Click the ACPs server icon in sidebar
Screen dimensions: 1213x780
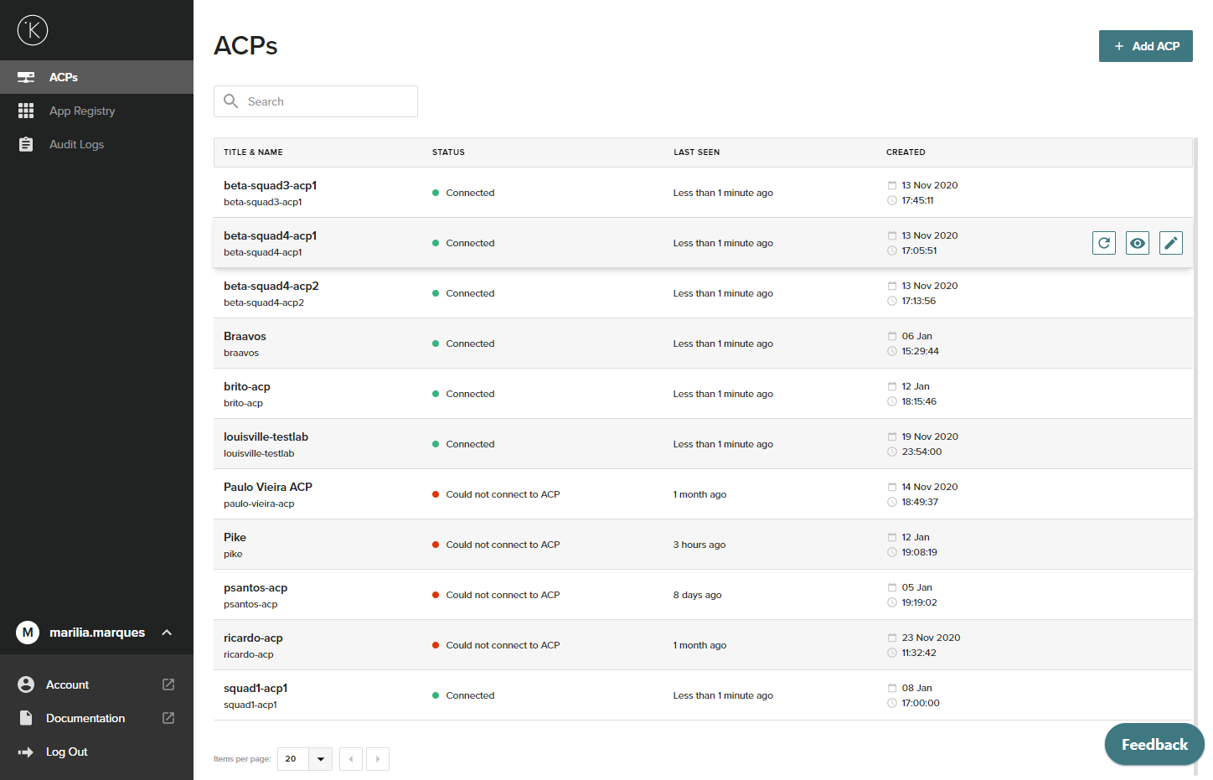(x=26, y=77)
